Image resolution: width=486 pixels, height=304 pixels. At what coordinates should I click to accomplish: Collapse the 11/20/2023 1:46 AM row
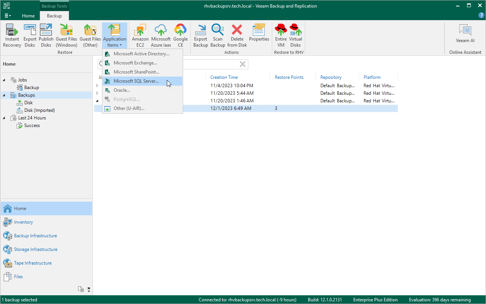(97, 101)
